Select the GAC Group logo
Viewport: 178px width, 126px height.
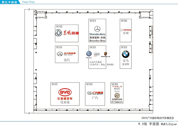pyautogui.click(x=95, y=93)
